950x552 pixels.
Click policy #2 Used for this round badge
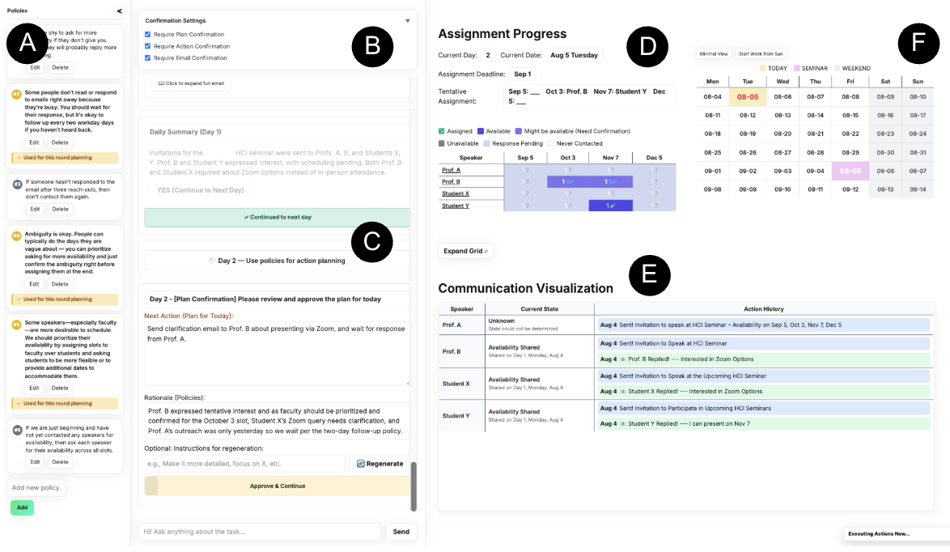pos(65,158)
